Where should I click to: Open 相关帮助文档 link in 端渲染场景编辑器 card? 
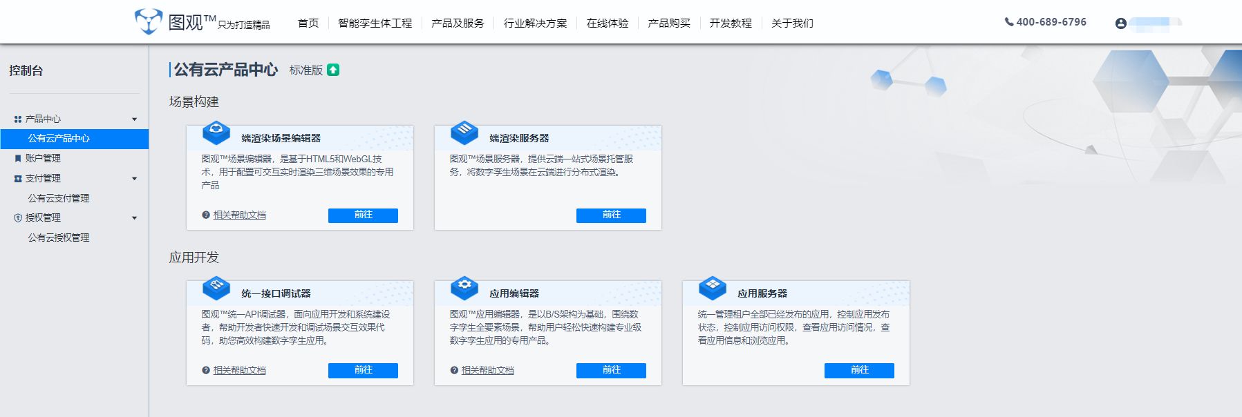coord(240,215)
